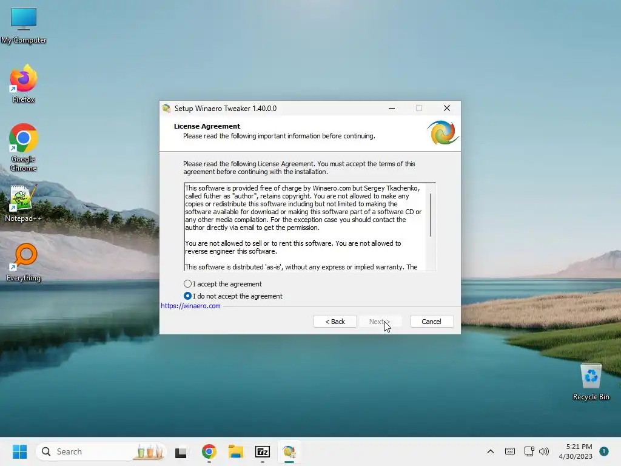Open 7-Zip from the taskbar
This screenshot has width=621, height=466.
click(x=262, y=451)
